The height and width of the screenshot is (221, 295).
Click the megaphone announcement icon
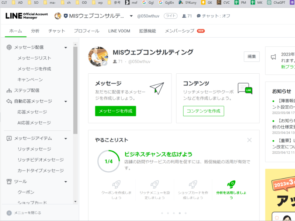[x=273, y=57]
